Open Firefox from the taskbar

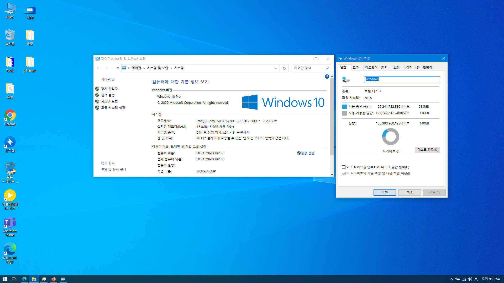click(54, 279)
